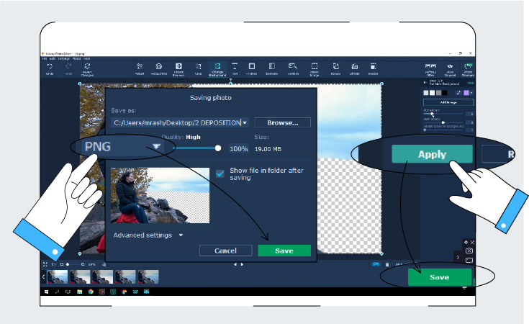Open the File menu
529x324 pixels.
[x=44, y=59]
